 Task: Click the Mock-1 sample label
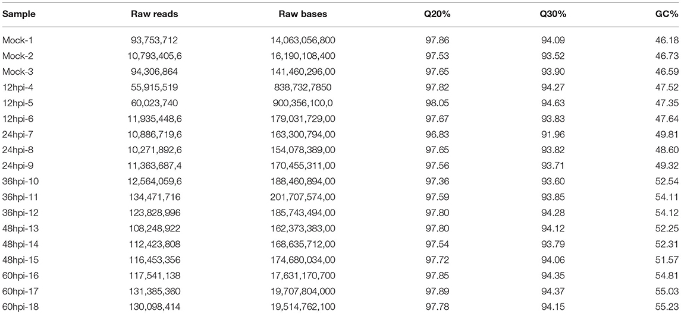tap(15, 40)
